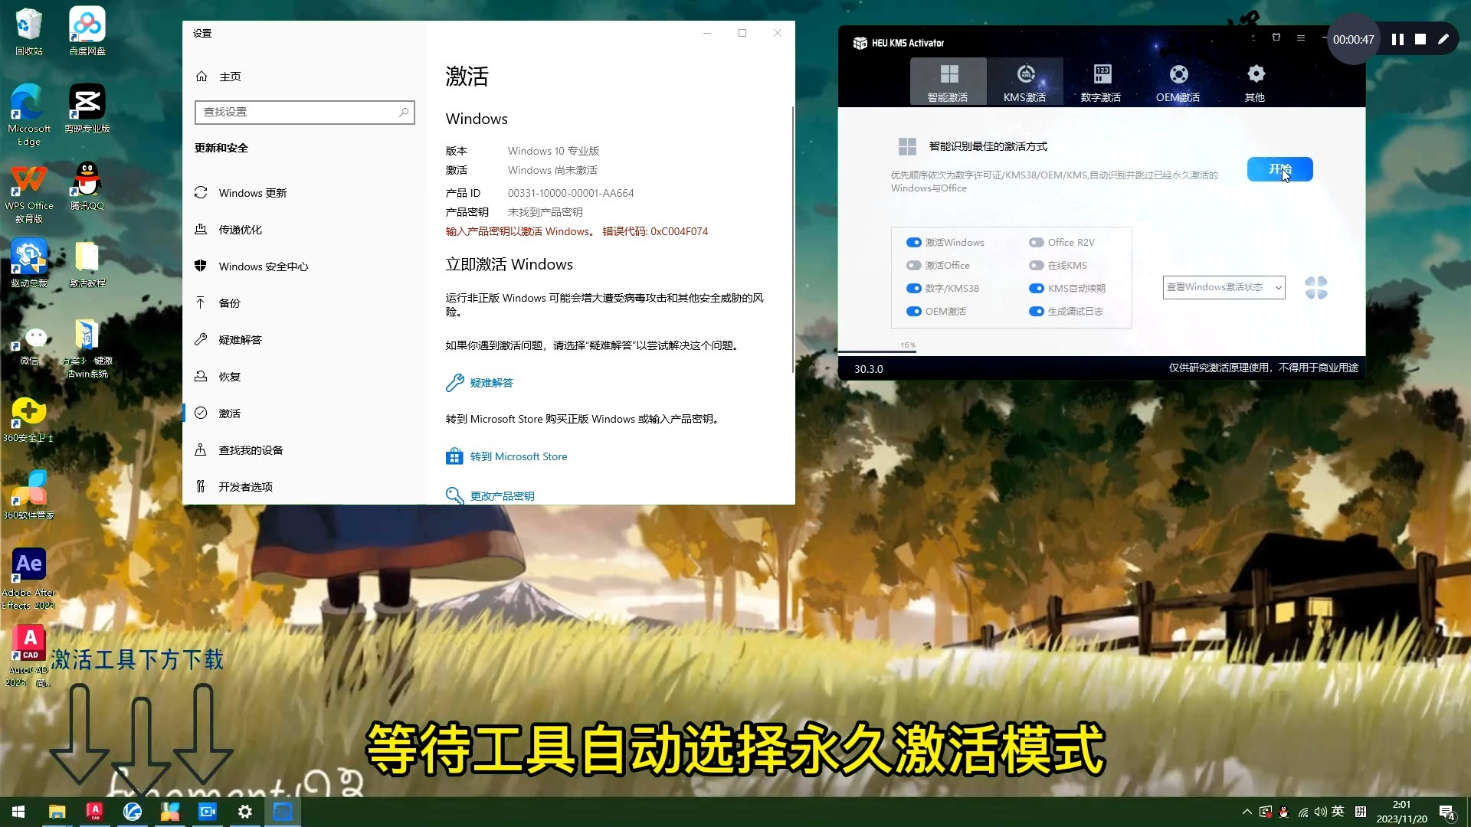Viewport: 1471px width, 827px height.
Task: Open 传递优化 in Settings sidebar
Action: (x=303, y=230)
